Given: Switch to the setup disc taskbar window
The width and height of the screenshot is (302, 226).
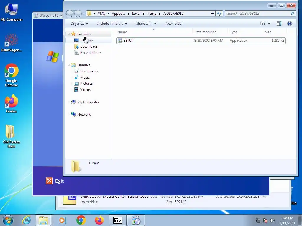Looking at the screenshot, I should coord(136,220).
